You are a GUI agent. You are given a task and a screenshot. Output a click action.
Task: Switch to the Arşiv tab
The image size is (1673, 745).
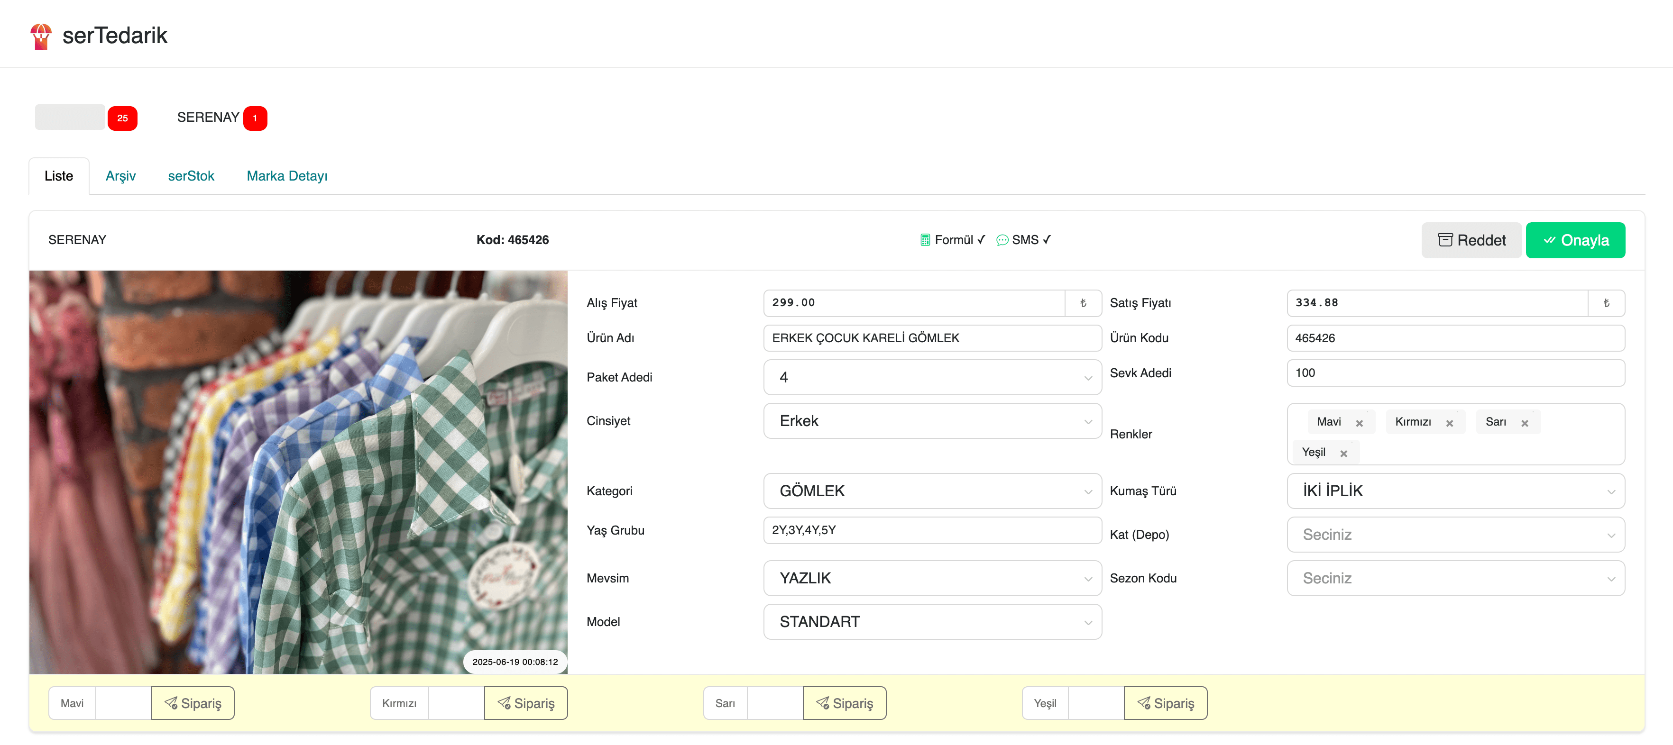point(121,176)
